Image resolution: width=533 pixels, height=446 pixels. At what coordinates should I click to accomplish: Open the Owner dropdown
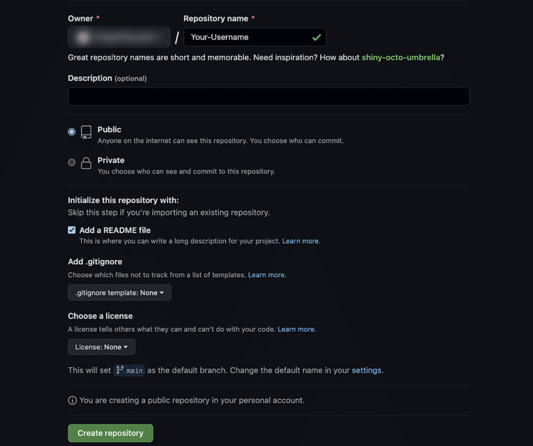(x=119, y=37)
